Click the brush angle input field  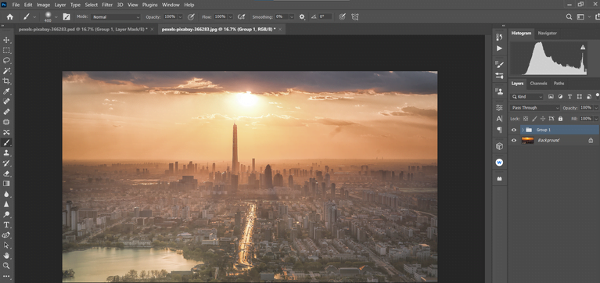[x=325, y=17]
